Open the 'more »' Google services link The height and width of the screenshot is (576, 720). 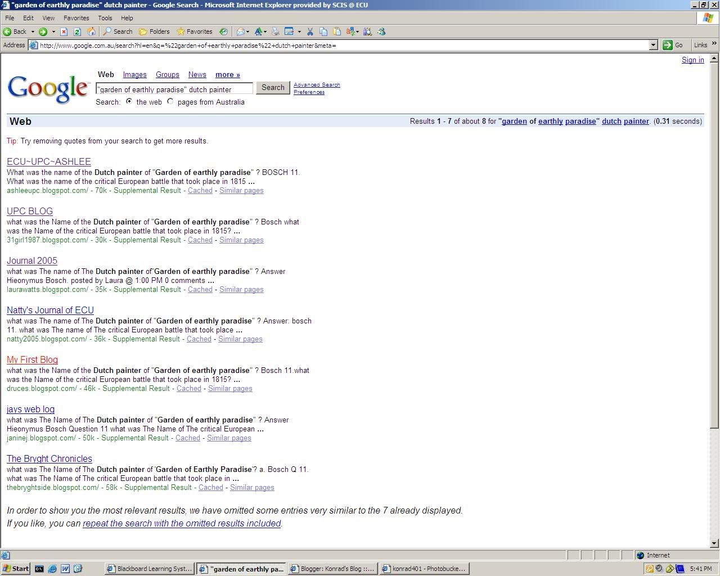(228, 75)
